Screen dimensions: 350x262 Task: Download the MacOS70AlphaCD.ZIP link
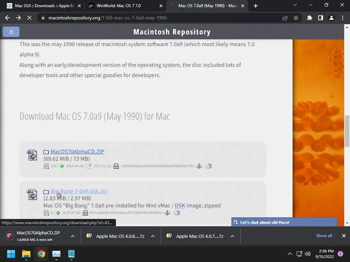(x=78, y=151)
